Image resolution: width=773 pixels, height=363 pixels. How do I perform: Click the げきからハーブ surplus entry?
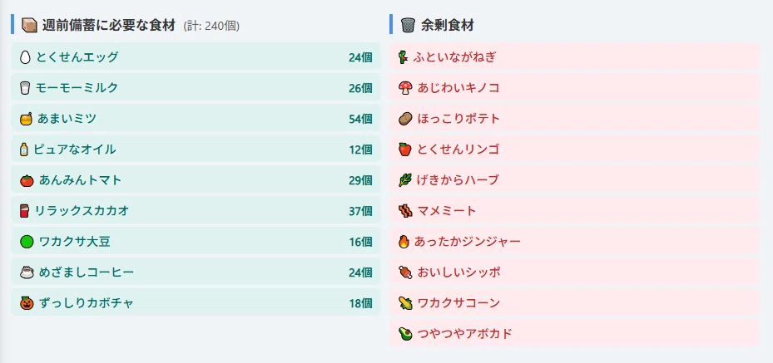tap(574, 179)
